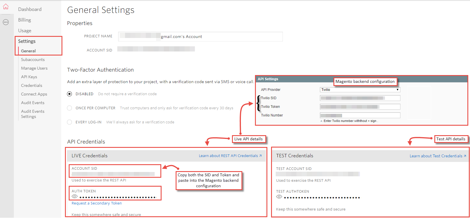Open Credentials settings page

pyautogui.click(x=32, y=85)
